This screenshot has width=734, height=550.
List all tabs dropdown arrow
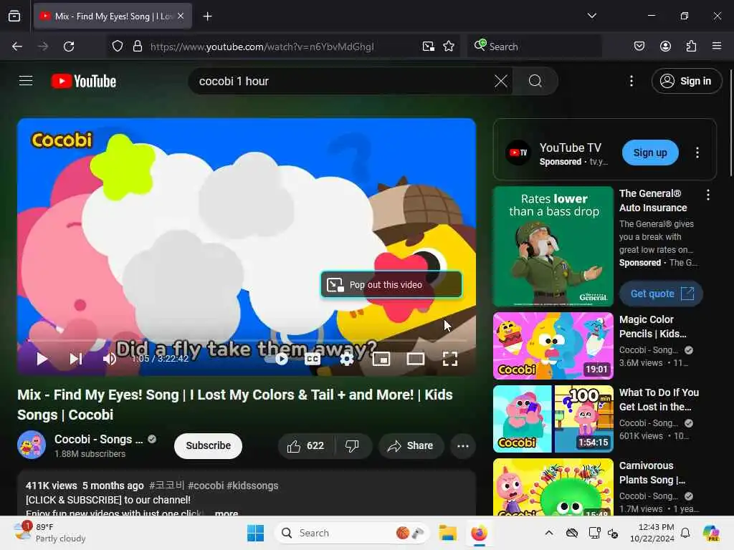click(591, 16)
